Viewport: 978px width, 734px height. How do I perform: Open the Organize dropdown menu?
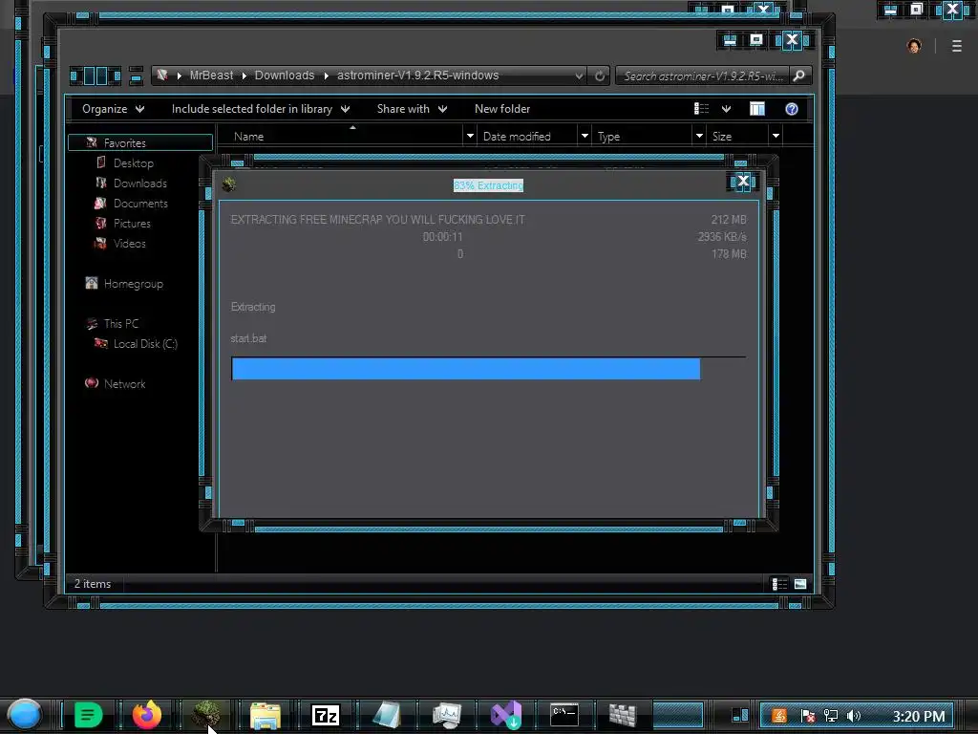(113, 109)
